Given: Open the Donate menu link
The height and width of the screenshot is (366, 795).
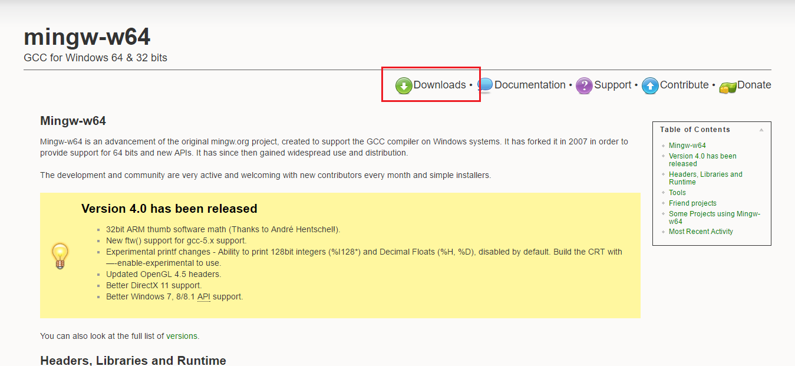Looking at the screenshot, I should tap(754, 85).
